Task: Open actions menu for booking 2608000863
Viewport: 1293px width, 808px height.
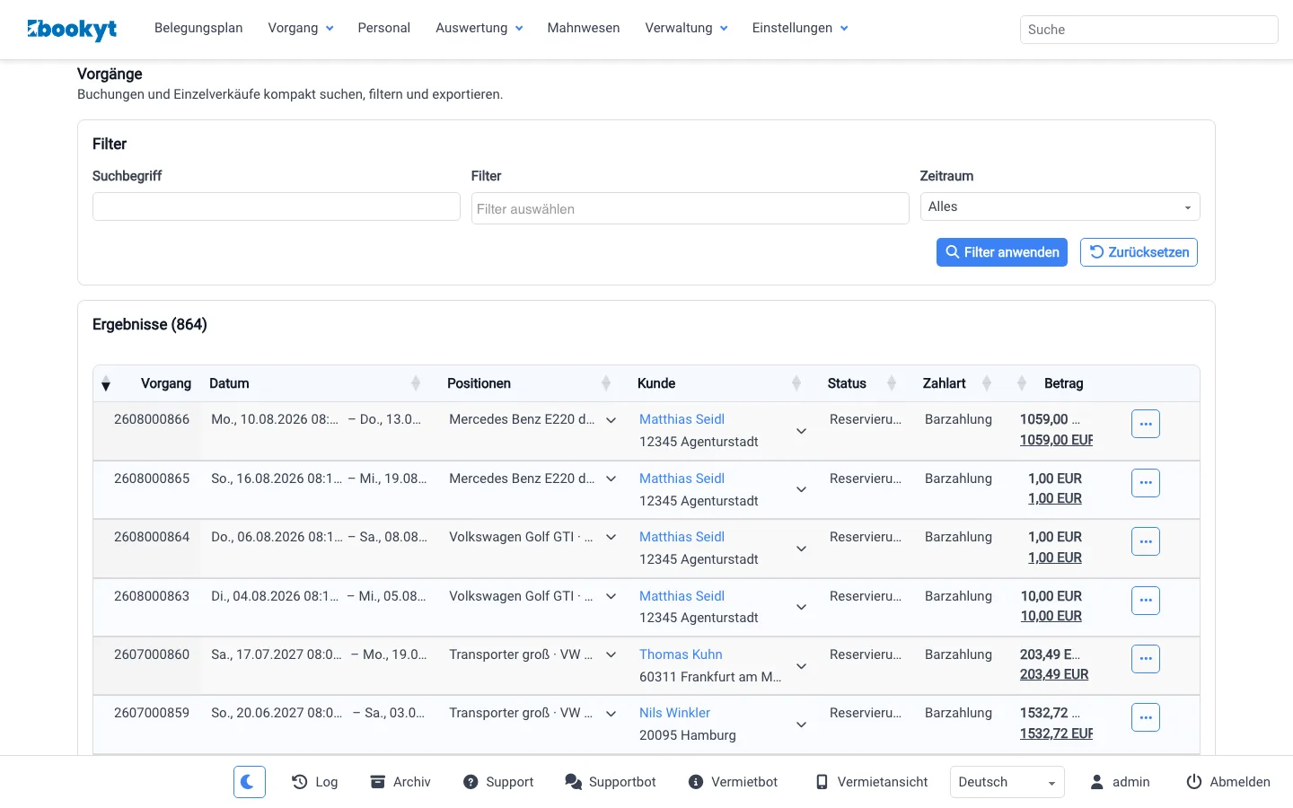Action: tap(1146, 601)
